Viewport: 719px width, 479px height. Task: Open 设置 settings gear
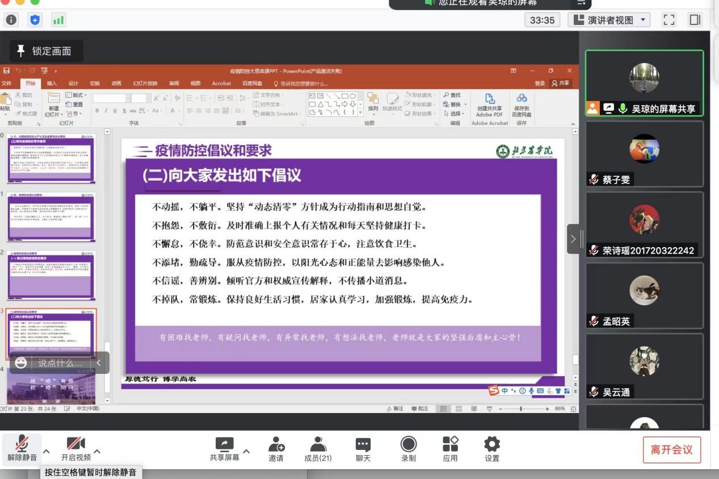(x=492, y=445)
